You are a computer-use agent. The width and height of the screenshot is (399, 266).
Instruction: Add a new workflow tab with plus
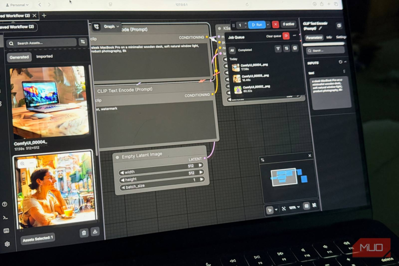[x=44, y=15]
